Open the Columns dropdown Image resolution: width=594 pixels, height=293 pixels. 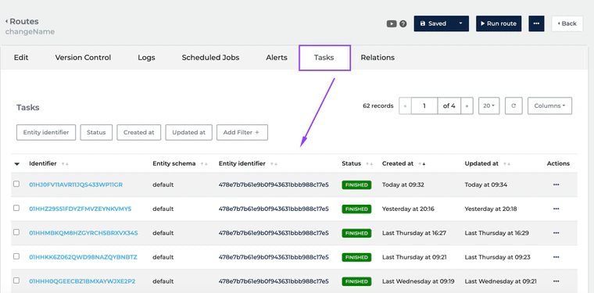(x=549, y=106)
